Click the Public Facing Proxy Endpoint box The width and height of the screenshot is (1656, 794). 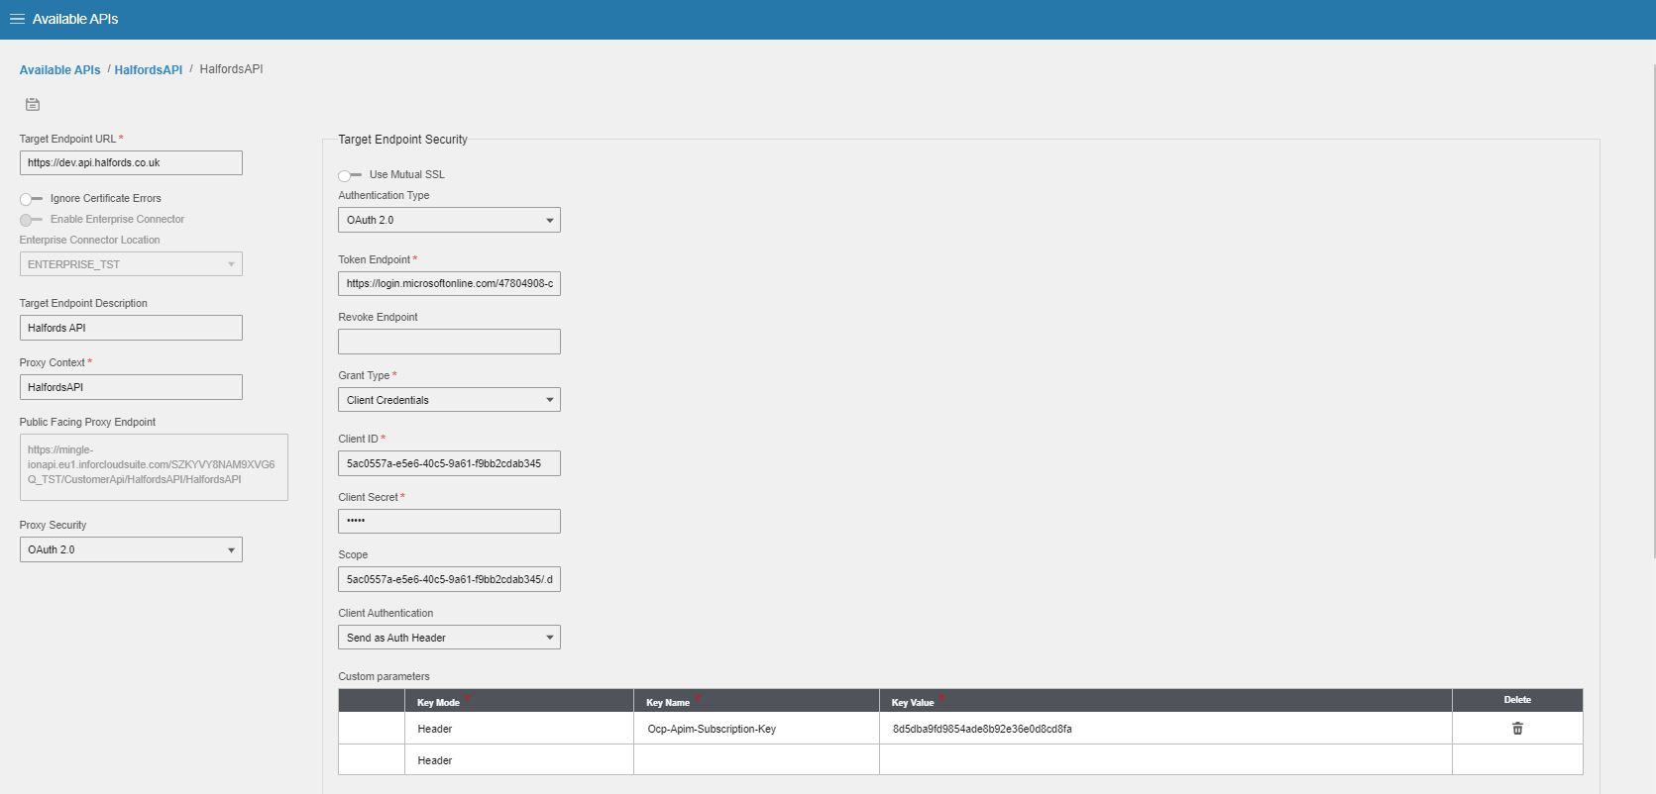point(154,467)
